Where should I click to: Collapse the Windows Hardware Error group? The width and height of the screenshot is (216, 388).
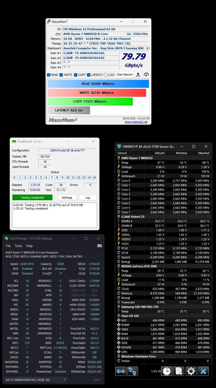pyautogui.click(x=119, y=356)
